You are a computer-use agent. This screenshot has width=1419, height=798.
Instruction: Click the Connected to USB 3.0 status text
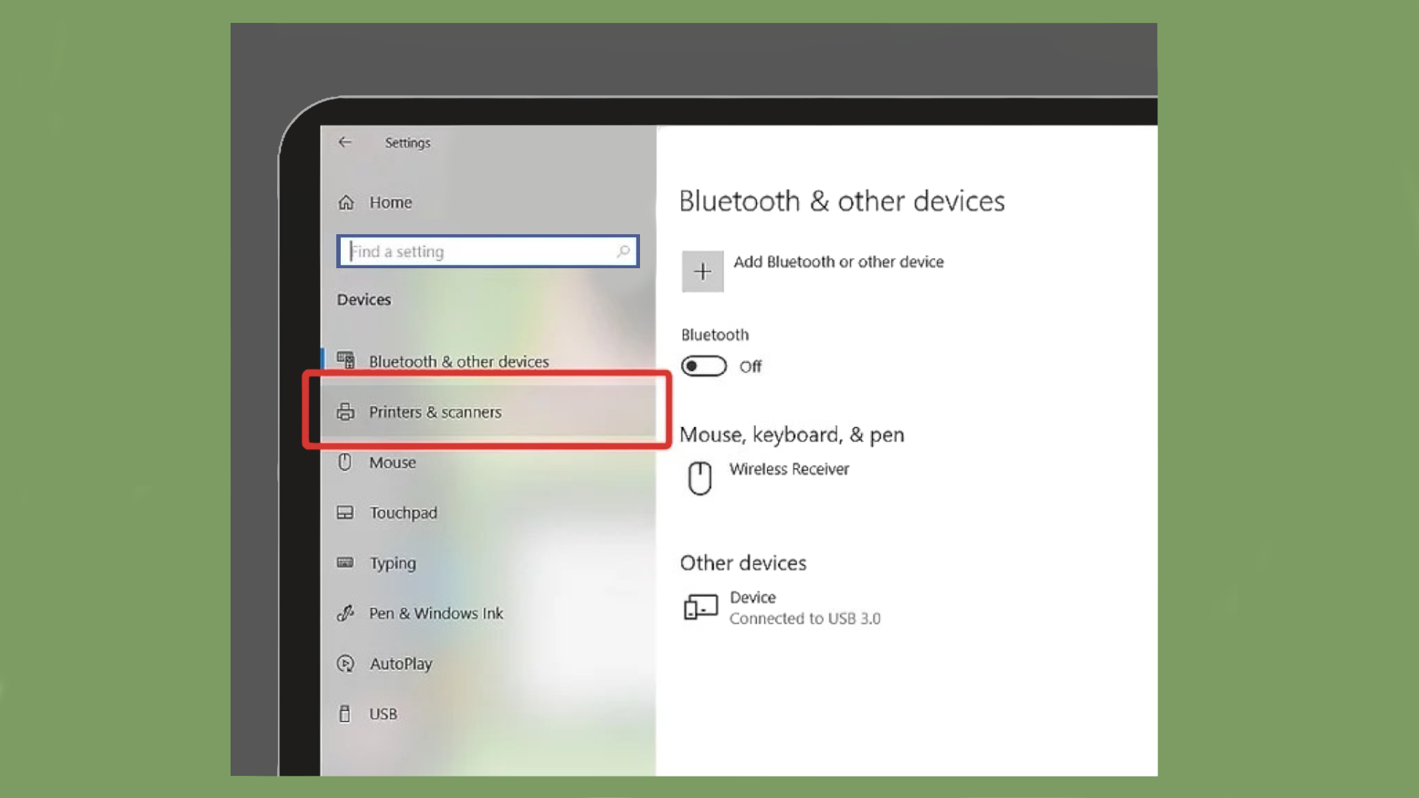805,618
